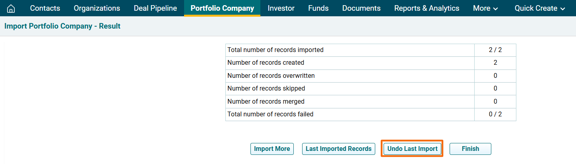The width and height of the screenshot is (576, 164).
Task: Navigate to Organizations
Action: tap(97, 8)
